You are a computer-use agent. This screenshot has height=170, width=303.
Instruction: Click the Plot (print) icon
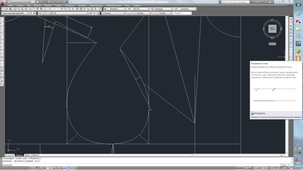tap(15, 9)
